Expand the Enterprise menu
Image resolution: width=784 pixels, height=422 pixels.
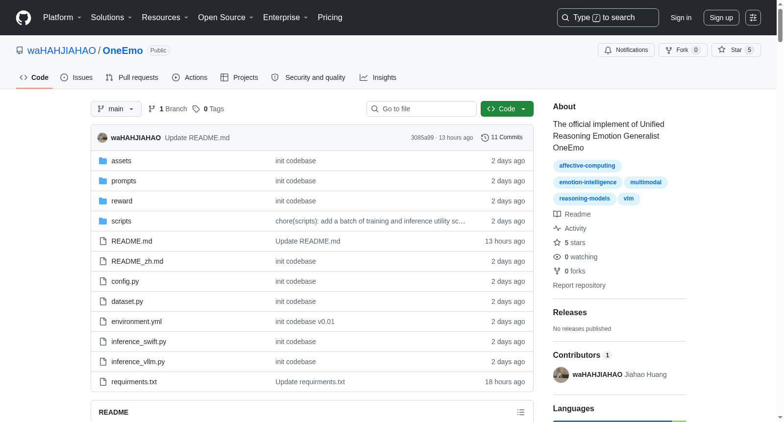[286, 18]
